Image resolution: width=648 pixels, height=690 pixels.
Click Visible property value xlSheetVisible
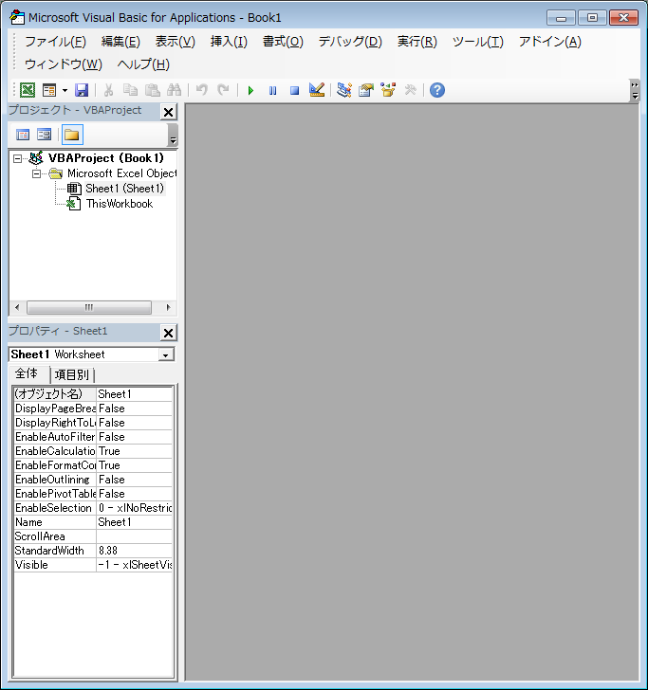pos(135,565)
